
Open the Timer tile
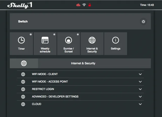pyautogui.click(x=21, y=43)
